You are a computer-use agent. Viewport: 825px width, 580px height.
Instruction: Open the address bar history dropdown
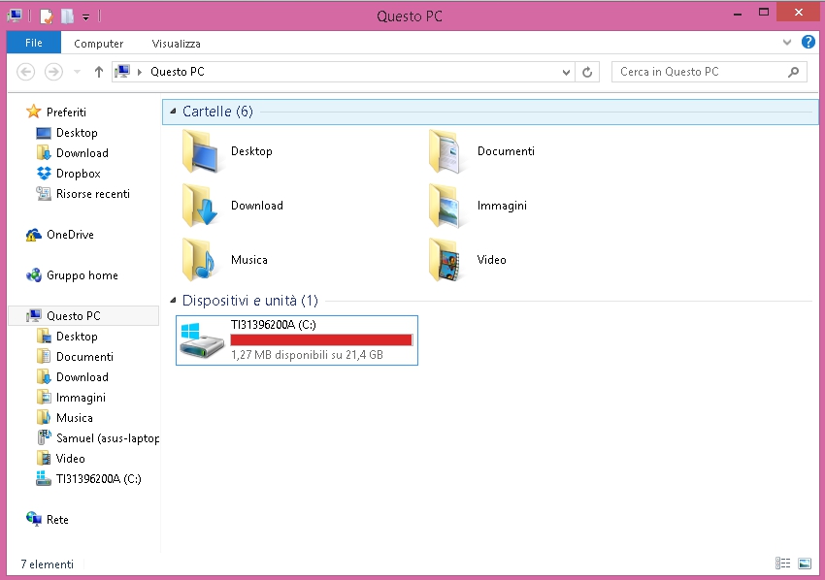pyautogui.click(x=568, y=72)
